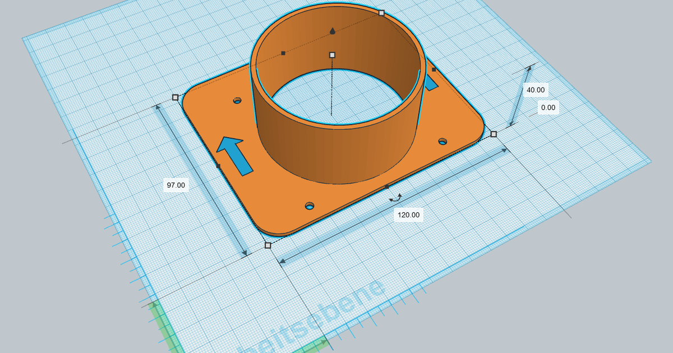Click the screw hole near front plate edge
The width and height of the screenshot is (673, 353).
click(x=310, y=206)
